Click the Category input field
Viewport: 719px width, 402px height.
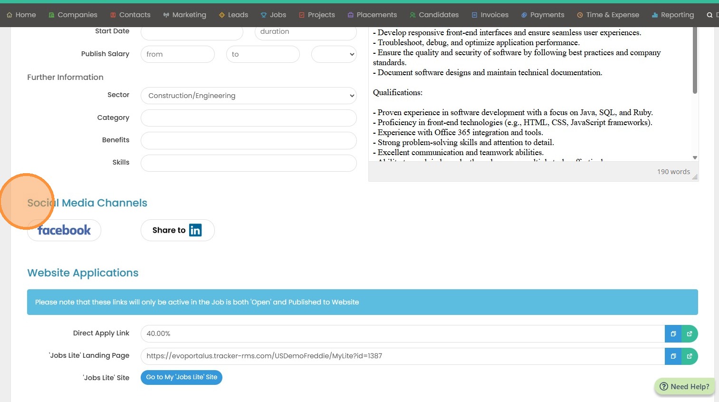pyautogui.click(x=249, y=118)
